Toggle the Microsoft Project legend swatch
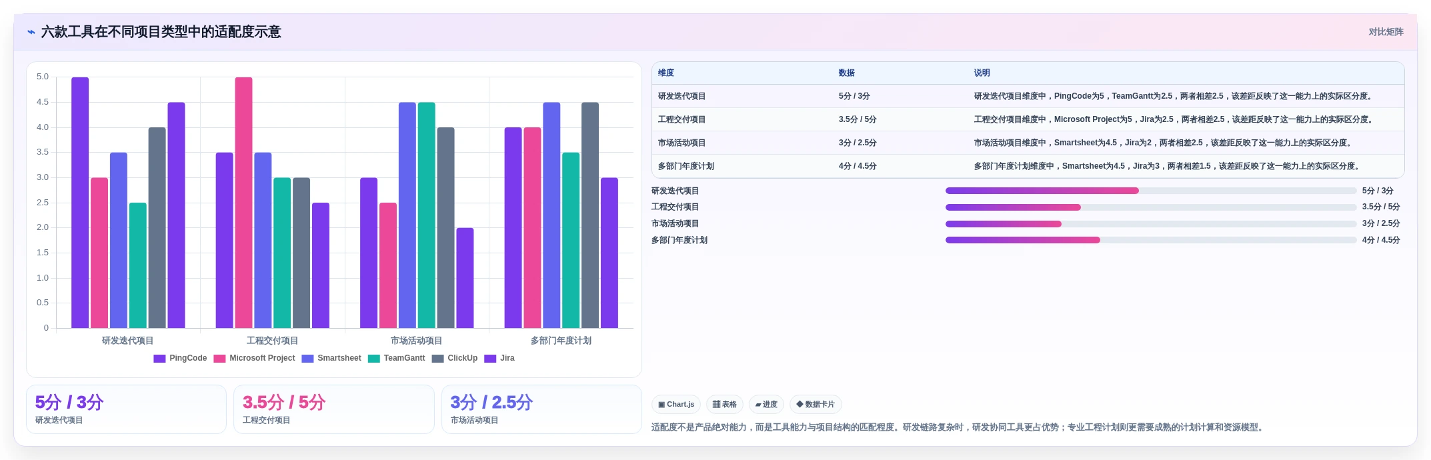This screenshot has width=1431, height=460. coord(219,359)
